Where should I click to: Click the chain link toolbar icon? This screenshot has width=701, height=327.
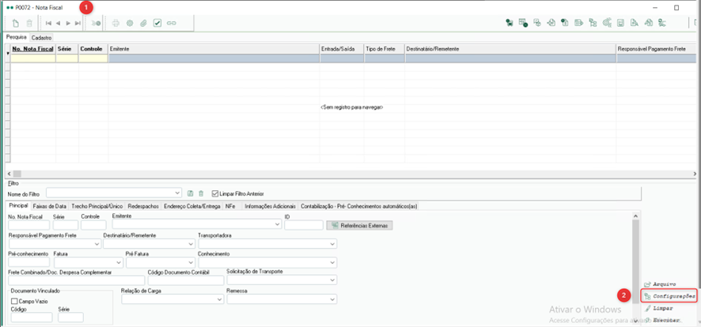click(x=171, y=23)
